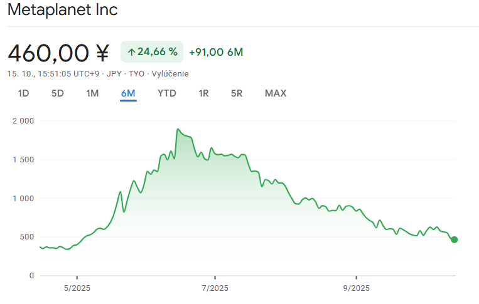Click the green endpoint dot on the chart

[x=455, y=239]
